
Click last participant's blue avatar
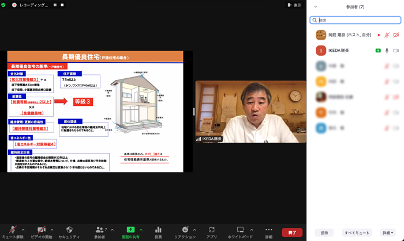click(x=321, y=128)
